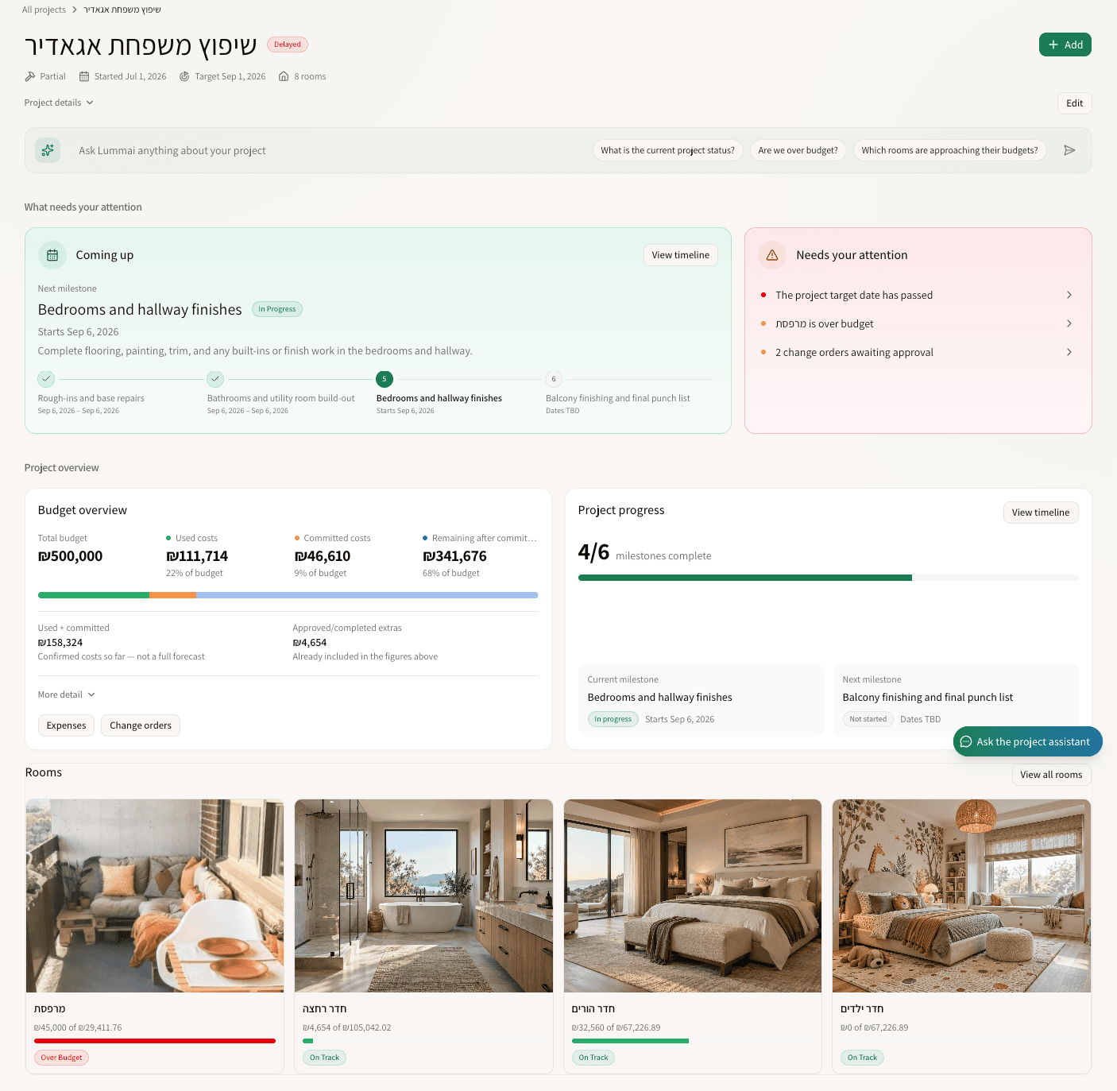Viewport: 1117px width, 1091px height.
Task: Click the calendar icon before Started Jul 1
Action: point(84,76)
